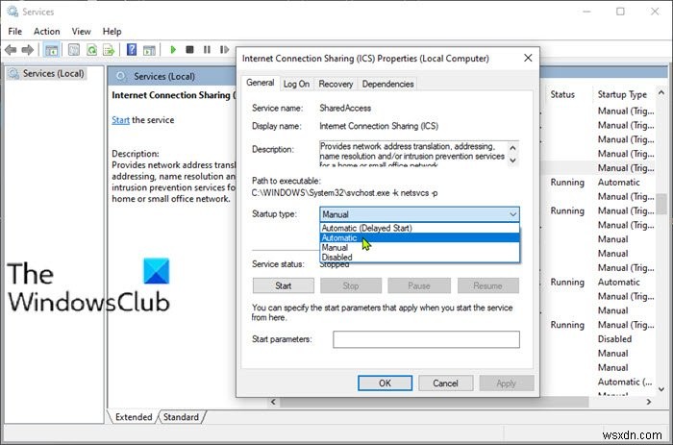
Task: Click the Apply button
Action: click(x=506, y=383)
